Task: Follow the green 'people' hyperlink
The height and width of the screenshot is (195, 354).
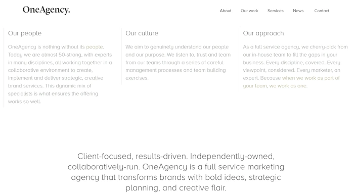Action: tap(95, 47)
